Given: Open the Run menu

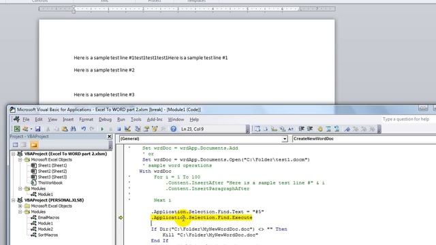Looking at the screenshot, I should (121, 120).
